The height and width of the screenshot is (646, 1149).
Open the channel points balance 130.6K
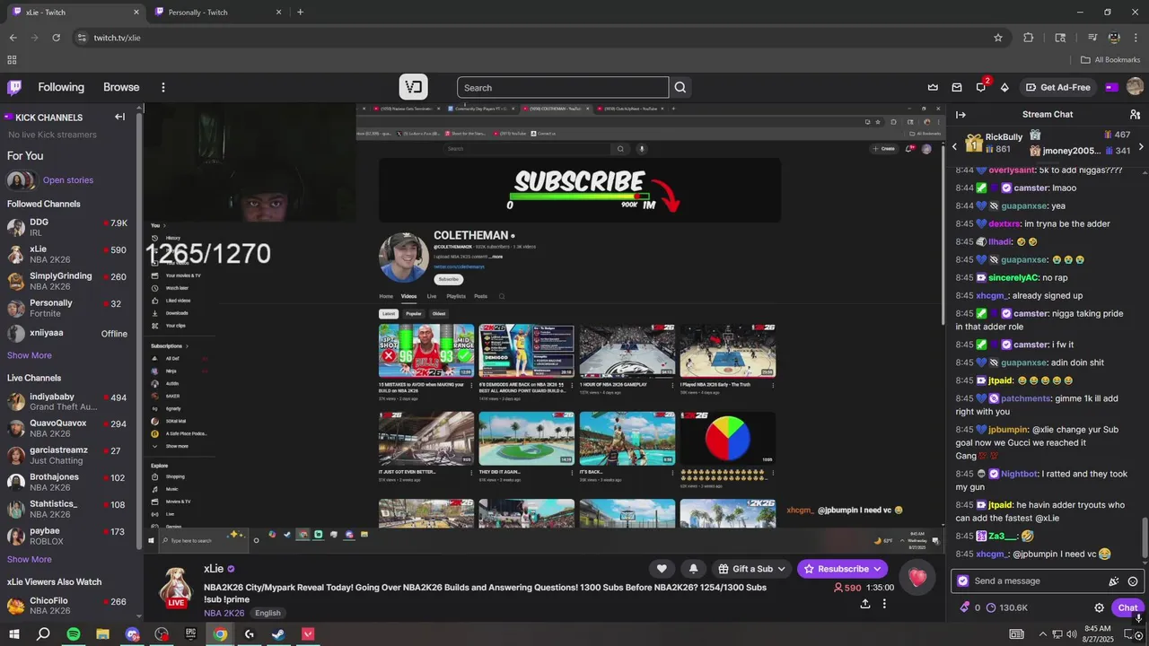[1006, 607]
